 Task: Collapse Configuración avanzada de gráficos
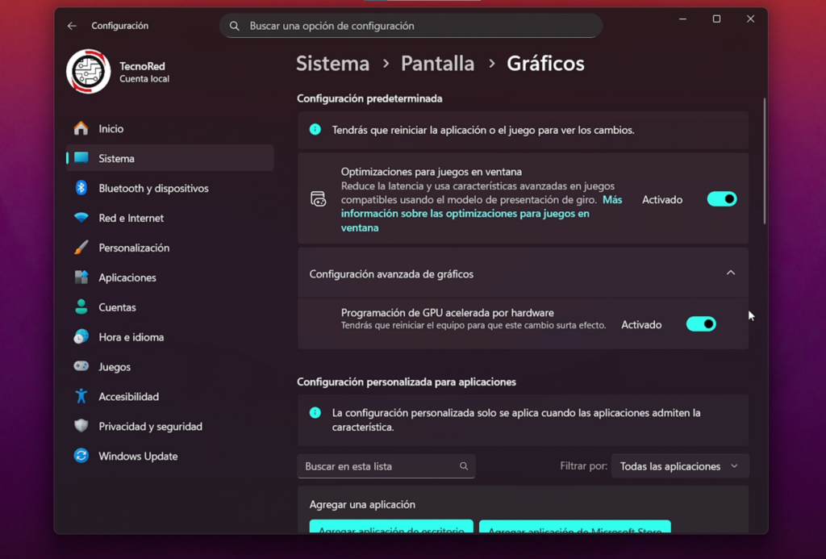[731, 273]
